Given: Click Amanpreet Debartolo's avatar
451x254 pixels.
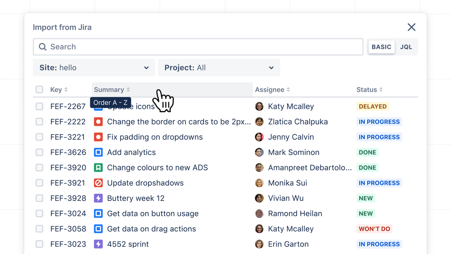Looking at the screenshot, I should (x=259, y=168).
